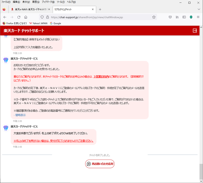Close the リアルタイムチャット tab

(x=93, y=9)
